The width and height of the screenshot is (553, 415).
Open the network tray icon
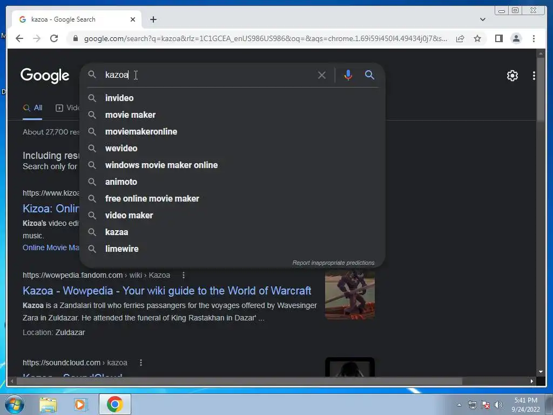472,405
